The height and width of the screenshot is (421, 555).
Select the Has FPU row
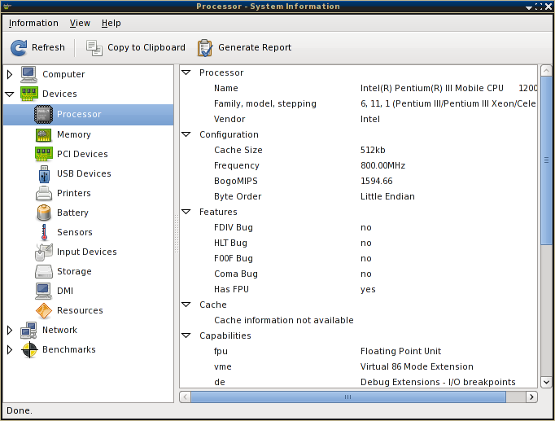(359, 289)
